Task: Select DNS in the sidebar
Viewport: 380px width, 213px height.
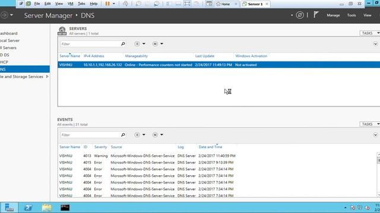Action: pyautogui.click(x=25, y=69)
